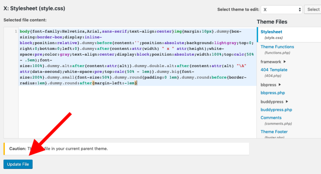Open the Stylesheet (style.css) file

click(272, 32)
